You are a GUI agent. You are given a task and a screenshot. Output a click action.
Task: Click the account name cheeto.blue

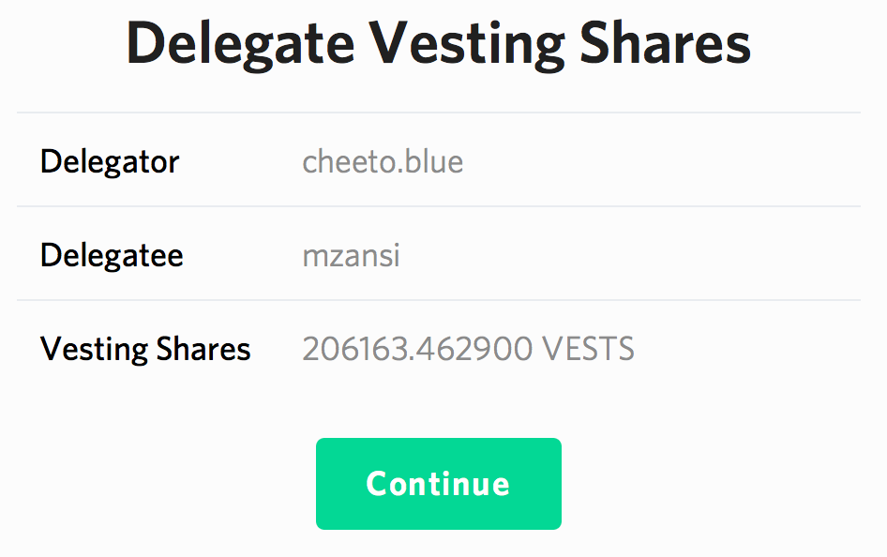(383, 161)
